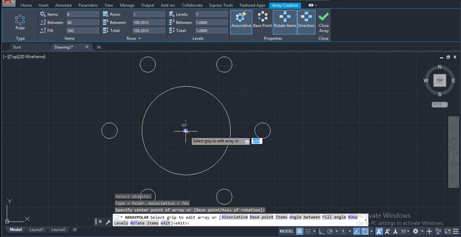Screen dimensions: 461x237
Task: Open command line customize wrench
Action: 108,222
